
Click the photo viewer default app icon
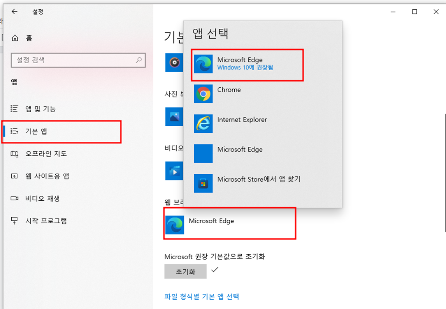point(174,116)
